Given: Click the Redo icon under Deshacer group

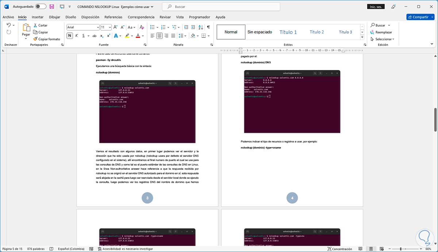Looking at the screenshot, I should tap(9, 32).
